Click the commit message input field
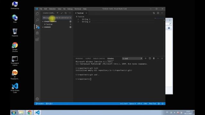Image resolution: width=205 pixels, height=115 pixels. [57, 18]
